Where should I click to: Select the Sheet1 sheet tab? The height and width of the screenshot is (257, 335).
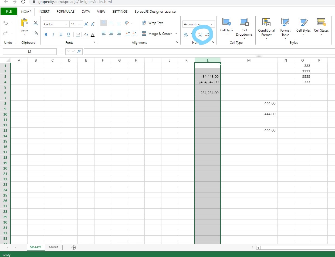[x=36, y=247]
